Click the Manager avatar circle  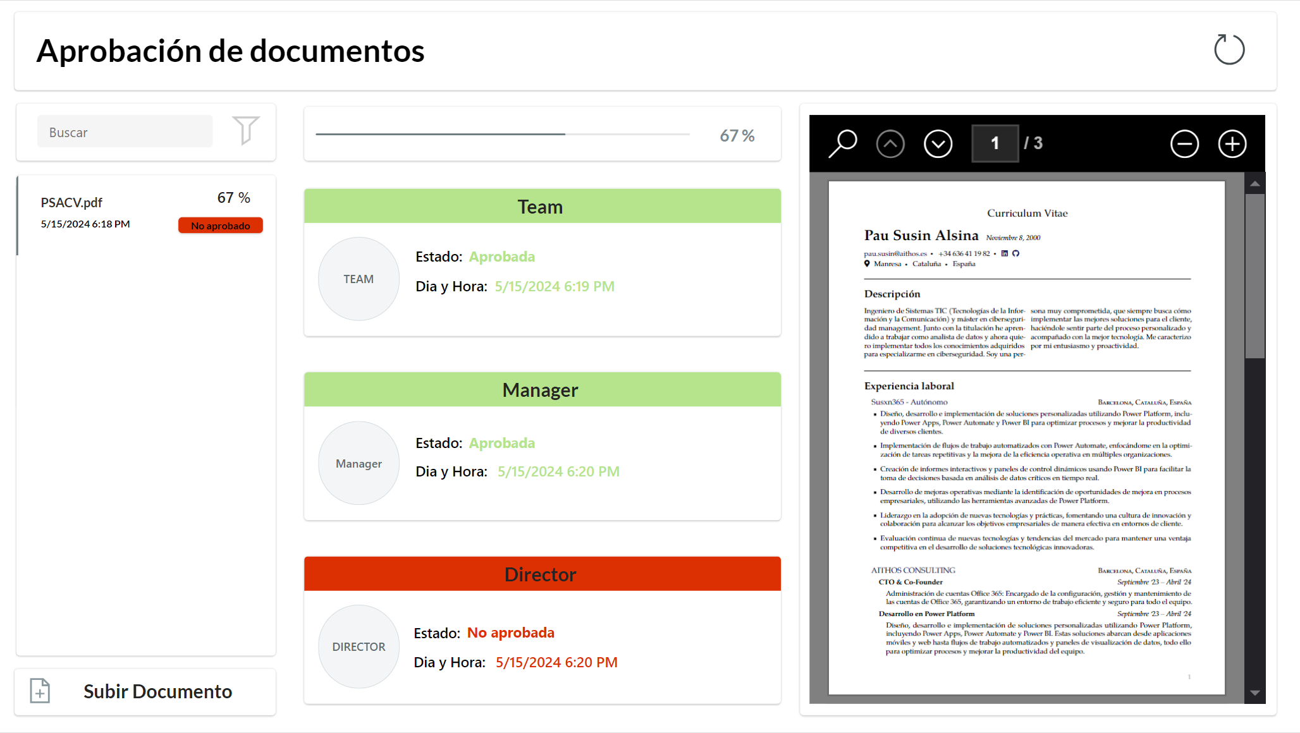359,463
